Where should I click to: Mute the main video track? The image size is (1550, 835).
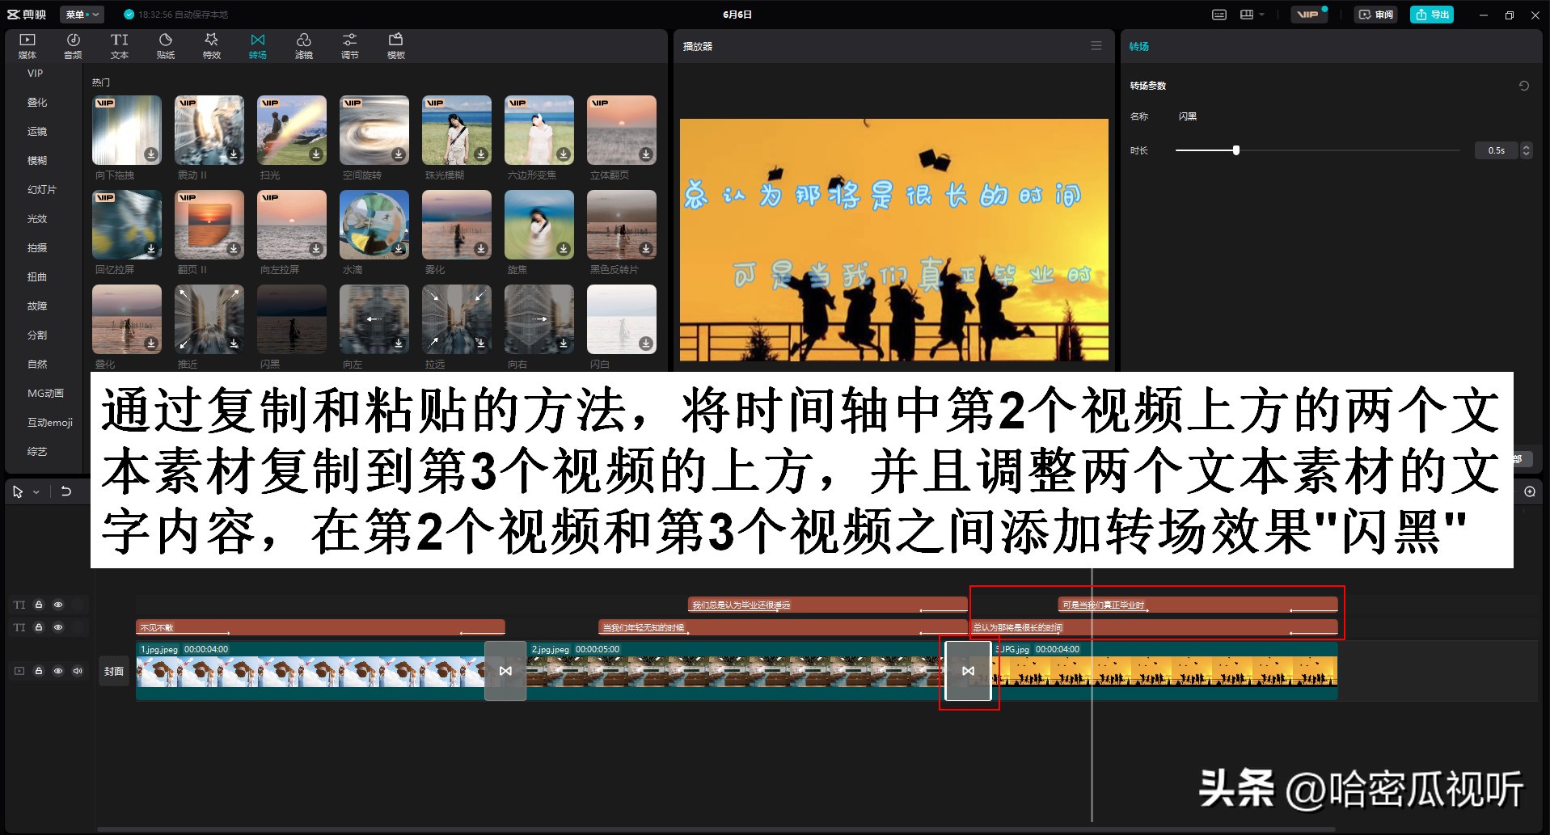(x=77, y=671)
